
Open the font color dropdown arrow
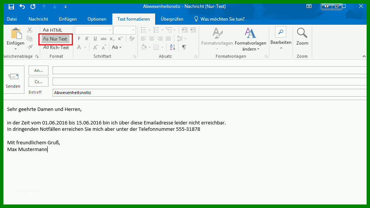pos(85,47)
